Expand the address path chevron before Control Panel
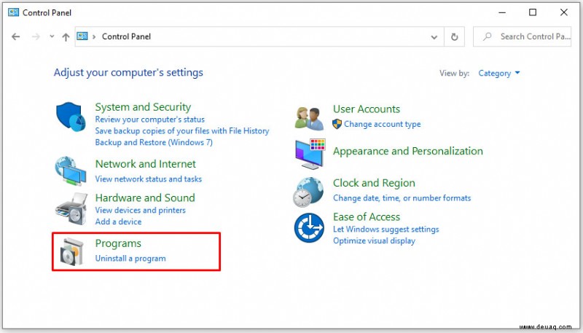Image resolution: width=583 pixels, height=333 pixels. click(x=94, y=36)
